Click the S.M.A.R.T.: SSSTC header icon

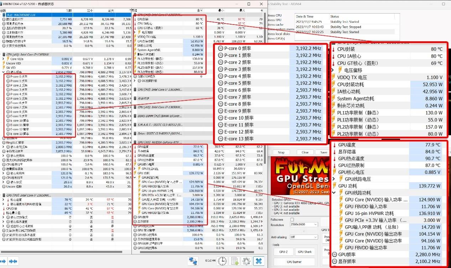coord(135,125)
